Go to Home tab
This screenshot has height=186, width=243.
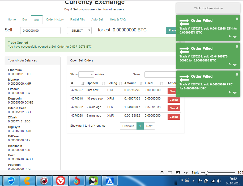point(12,20)
